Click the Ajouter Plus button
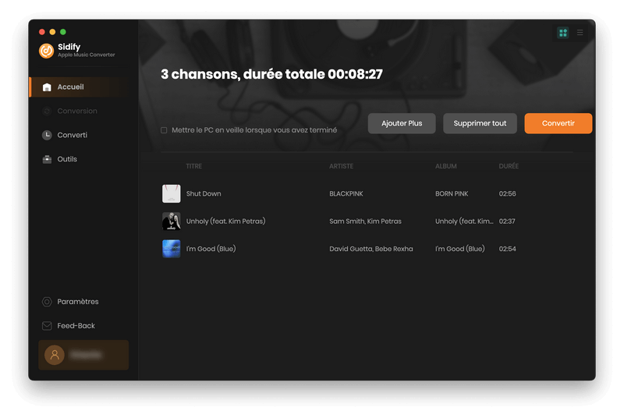Viewport: 624px width, 418px height. click(402, 123)
